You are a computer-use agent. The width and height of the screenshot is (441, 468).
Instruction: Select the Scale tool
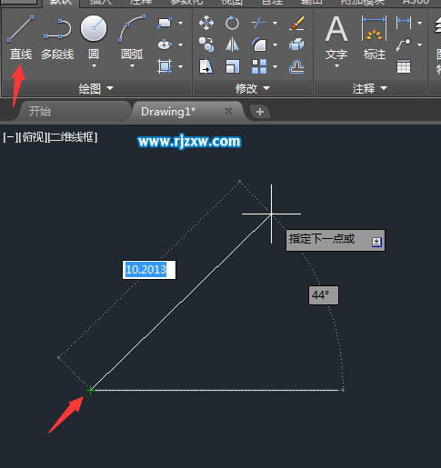click(232, 66)
